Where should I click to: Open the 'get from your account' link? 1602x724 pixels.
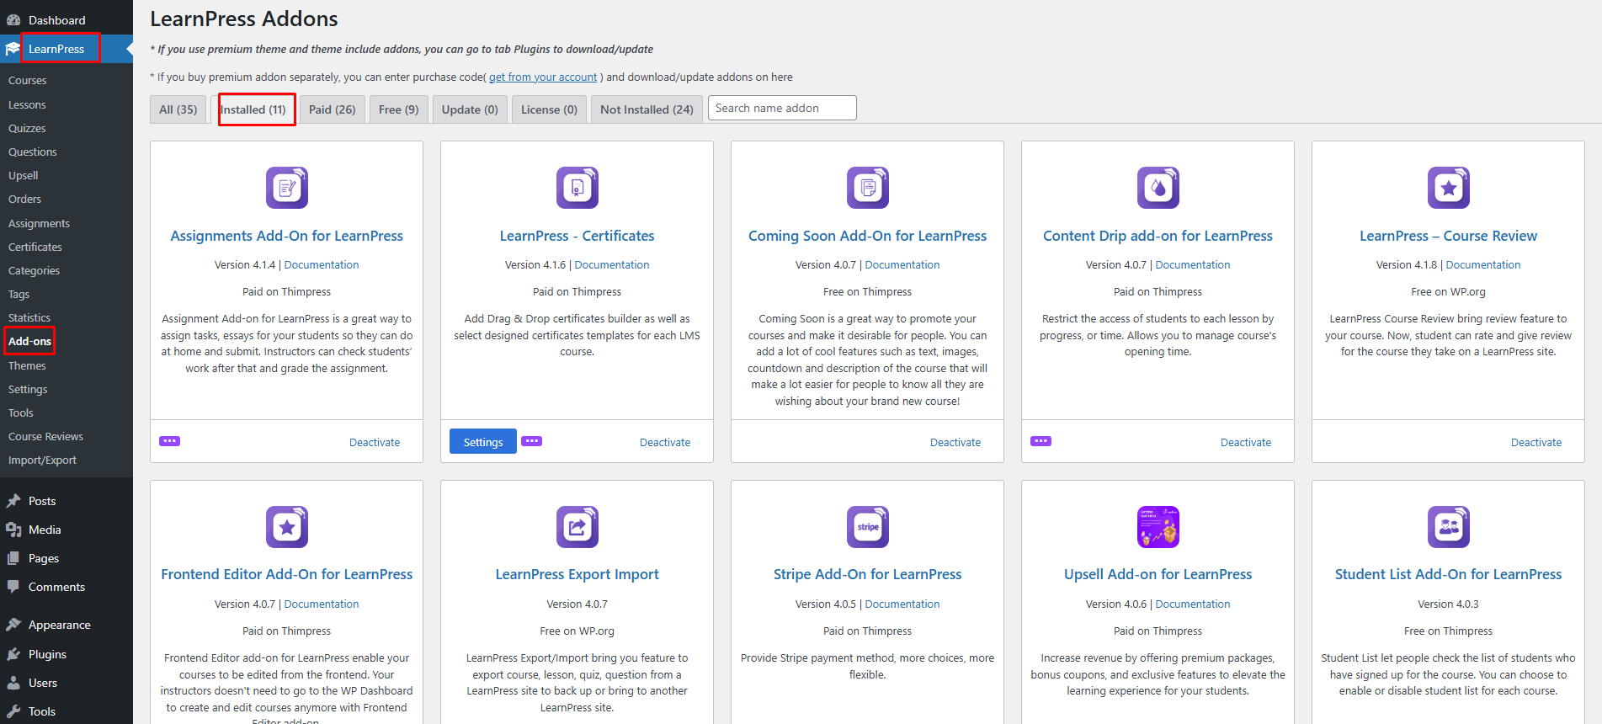[543, 77]
